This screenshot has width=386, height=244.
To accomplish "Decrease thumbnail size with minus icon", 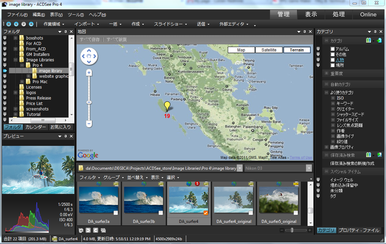I will pyautogui.click(x=282, y=230).
